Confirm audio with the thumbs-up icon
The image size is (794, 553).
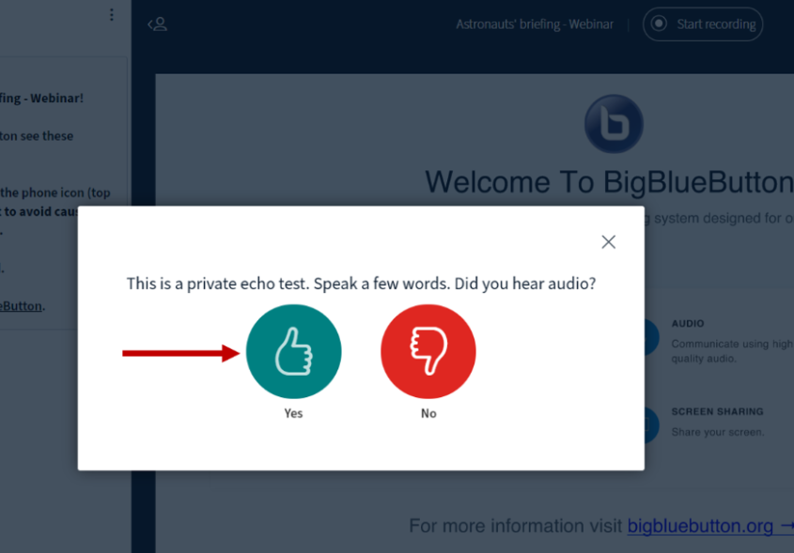click(x=293, y=353)
